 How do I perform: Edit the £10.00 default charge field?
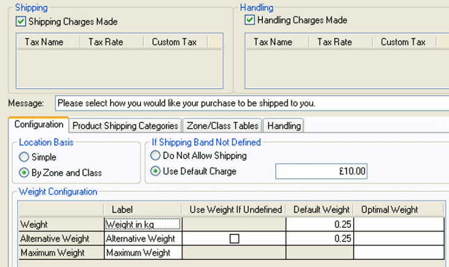(x=321, y=171)
